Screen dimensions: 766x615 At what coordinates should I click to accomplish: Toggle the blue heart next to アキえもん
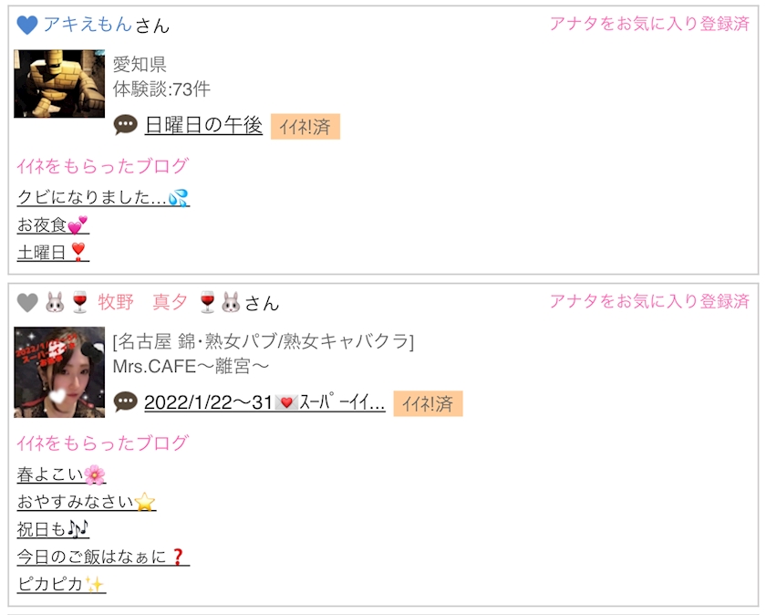27,25
